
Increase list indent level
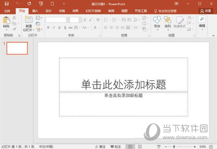[129, 20]
